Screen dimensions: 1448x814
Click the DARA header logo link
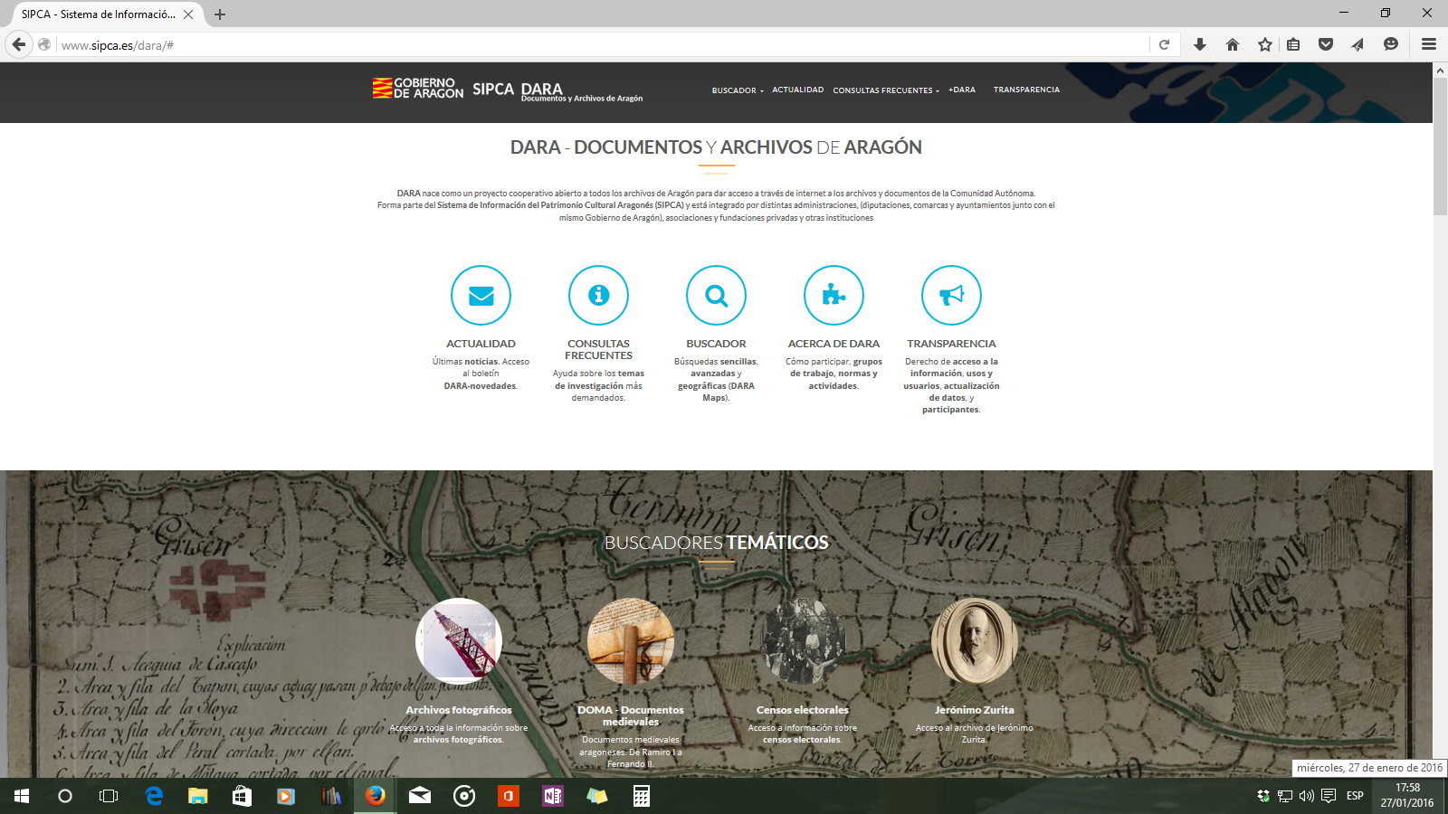click(x=582, y=91)
